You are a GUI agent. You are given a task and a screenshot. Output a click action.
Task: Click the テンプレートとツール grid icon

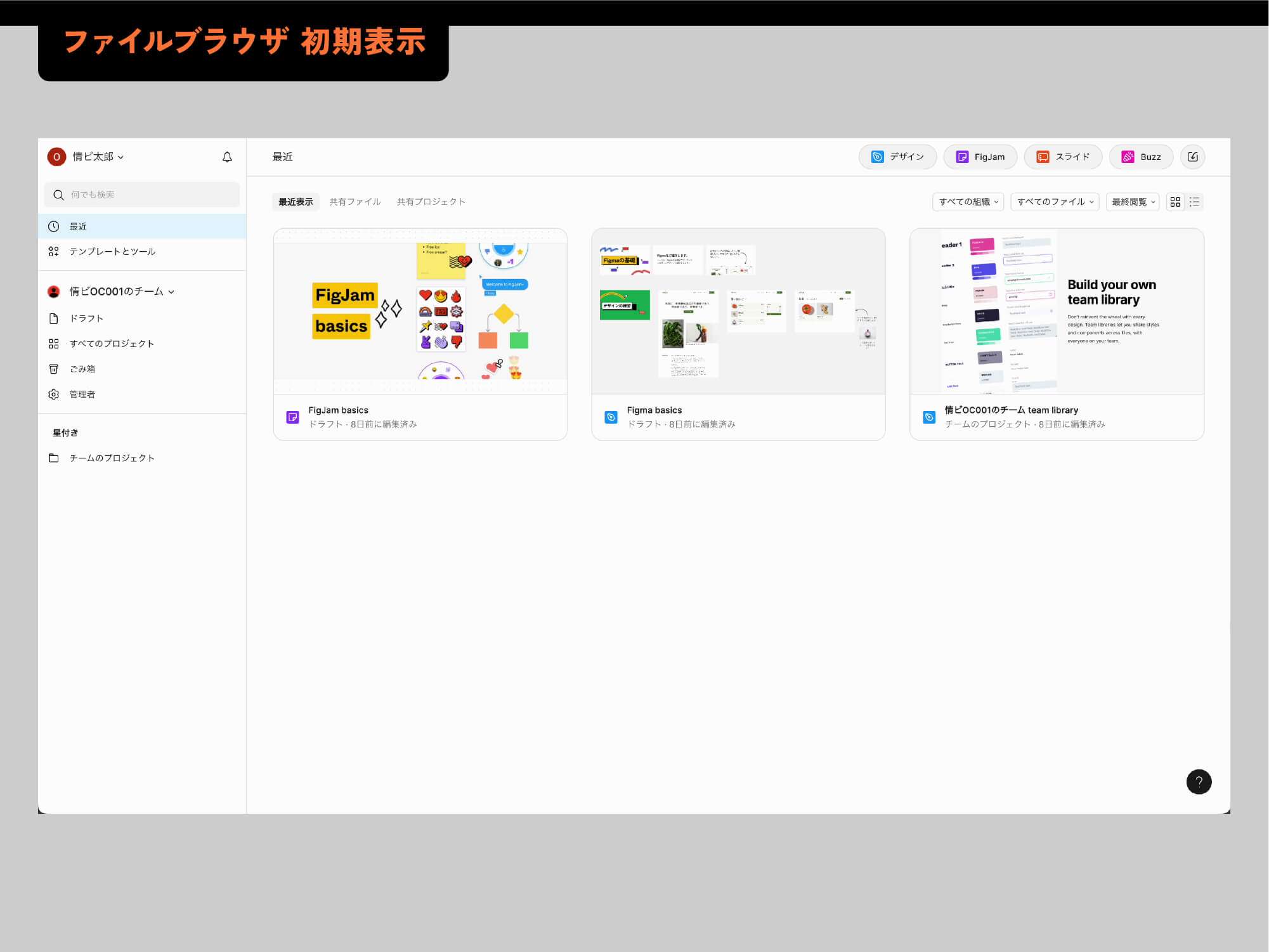(54, 252)
